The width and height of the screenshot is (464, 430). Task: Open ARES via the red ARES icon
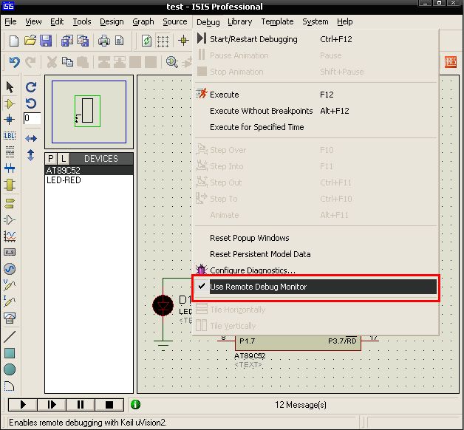click(x=451, y=62)
